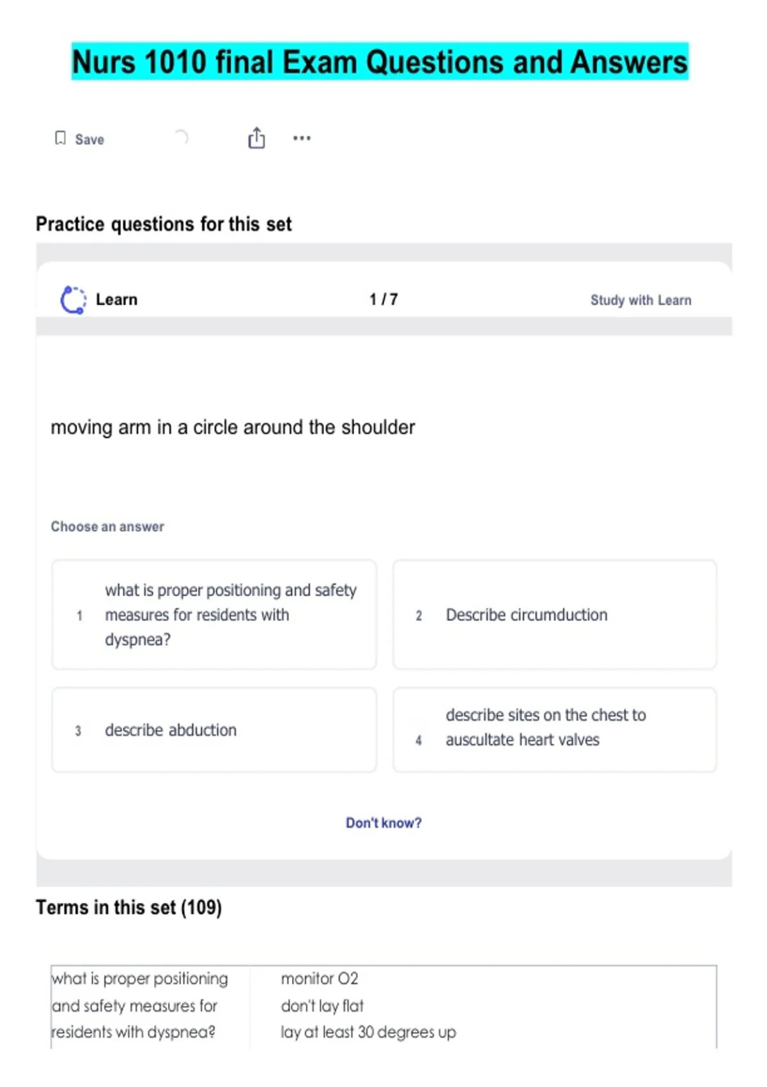Image resolution: width=767 pixels, height=1087 pixels.
Task: Open the three-dot more options menu
Action: (x=302, y=138)
